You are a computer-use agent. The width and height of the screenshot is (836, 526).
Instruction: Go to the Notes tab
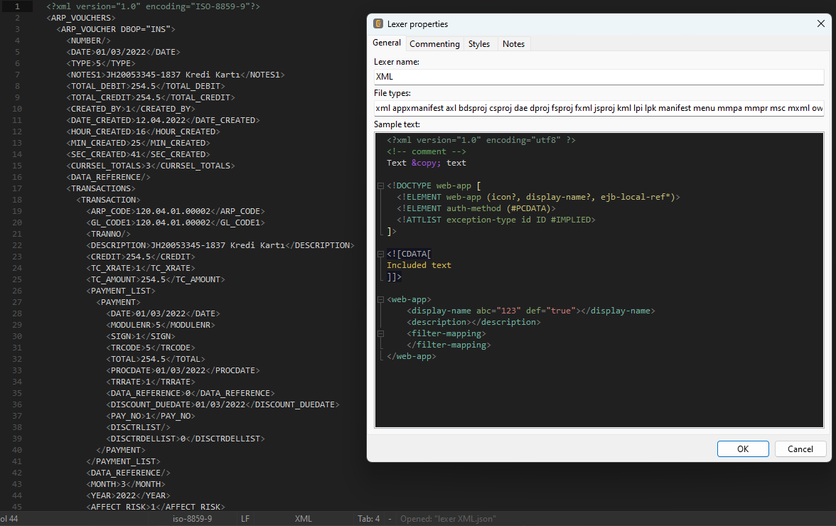point(513,44)
